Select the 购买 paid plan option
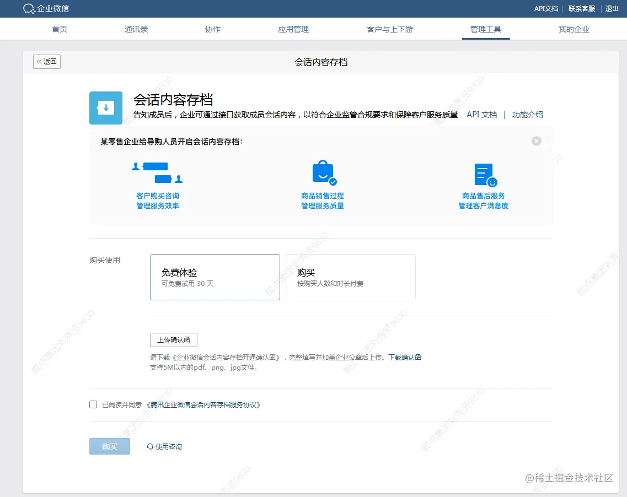 click(x=350, y=277)
